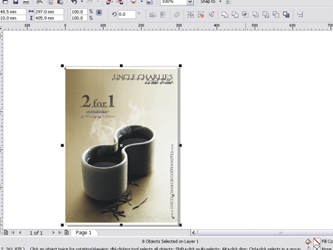Click the Print icon in the toolbar
The height and width of the screenshot is (250, 333).
pos(26,2)
